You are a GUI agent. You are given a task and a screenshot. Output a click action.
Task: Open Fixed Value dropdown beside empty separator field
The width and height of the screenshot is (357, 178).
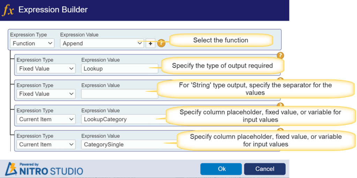pyautogui.click(x=46, y=94)
